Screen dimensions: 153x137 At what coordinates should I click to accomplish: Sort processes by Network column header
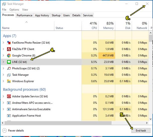pyautogui.click(x=140, y=26)
